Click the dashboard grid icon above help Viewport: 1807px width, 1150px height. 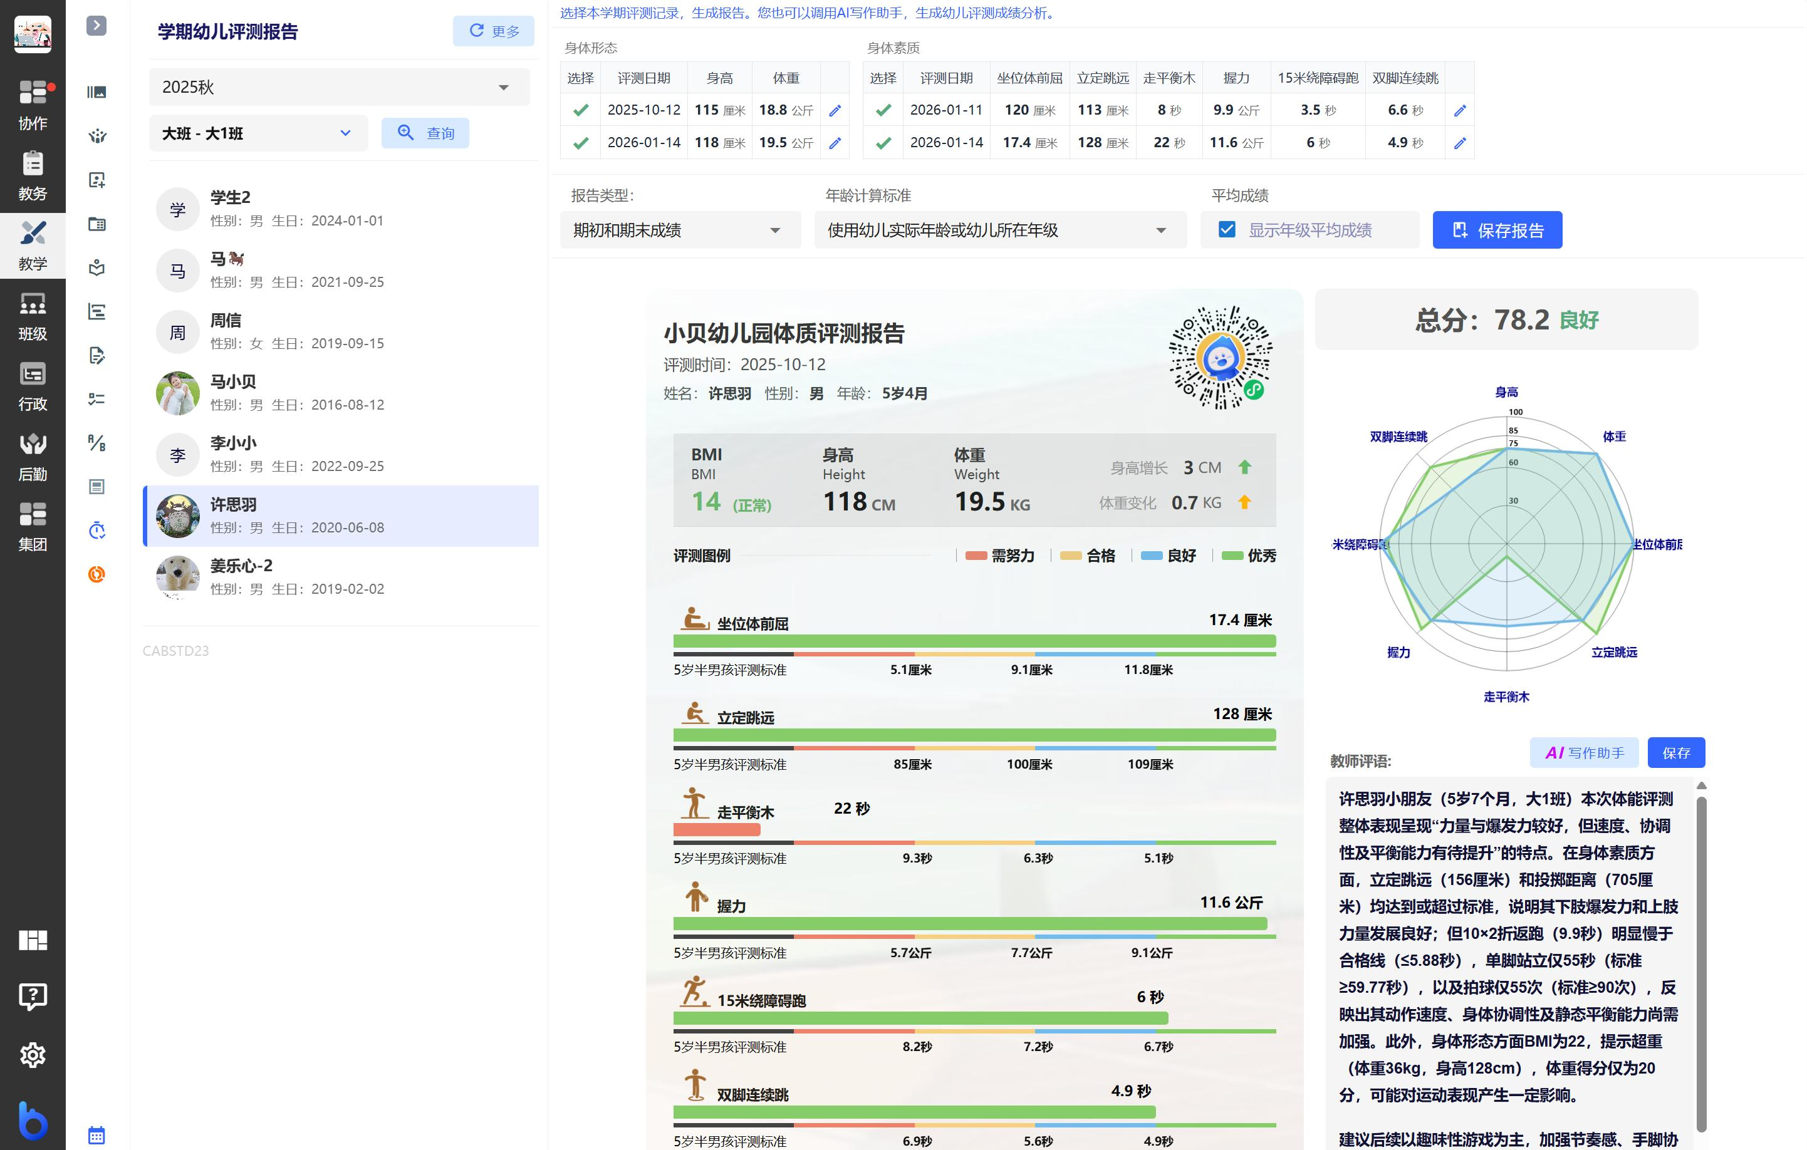33,940
